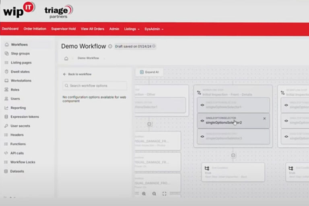Screen dimensions: 309x206
Task: Open the SysAdmin dropdown menu
Action: (154, 29)
